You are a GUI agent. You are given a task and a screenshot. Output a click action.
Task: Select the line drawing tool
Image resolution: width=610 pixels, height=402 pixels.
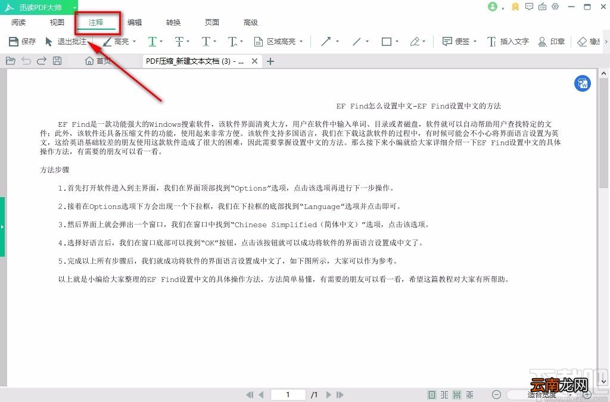tap(356, 41)
